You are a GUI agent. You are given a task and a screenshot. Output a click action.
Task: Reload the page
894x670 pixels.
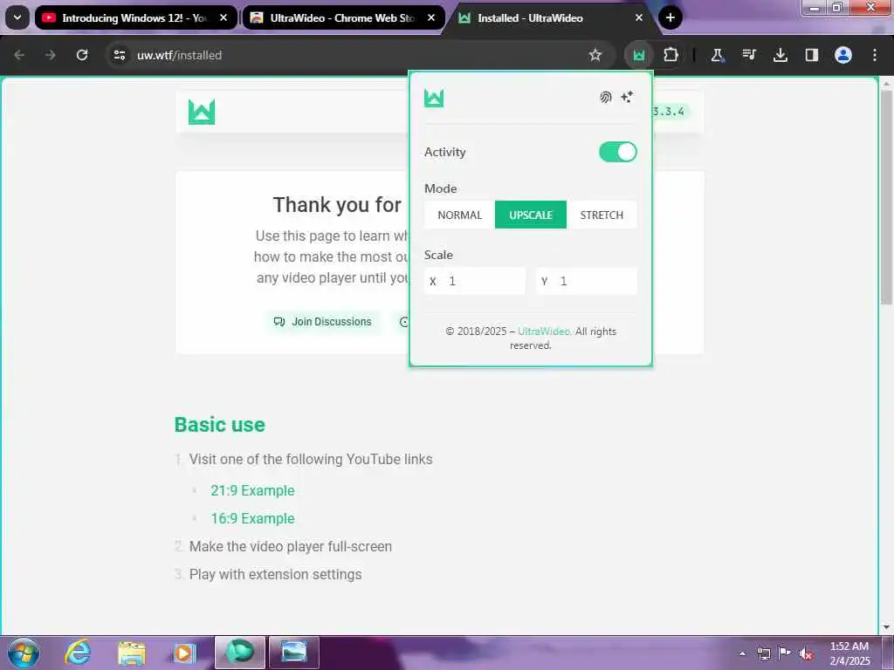82,55
